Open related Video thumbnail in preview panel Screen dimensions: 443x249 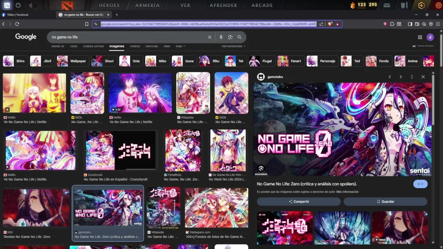400,228
